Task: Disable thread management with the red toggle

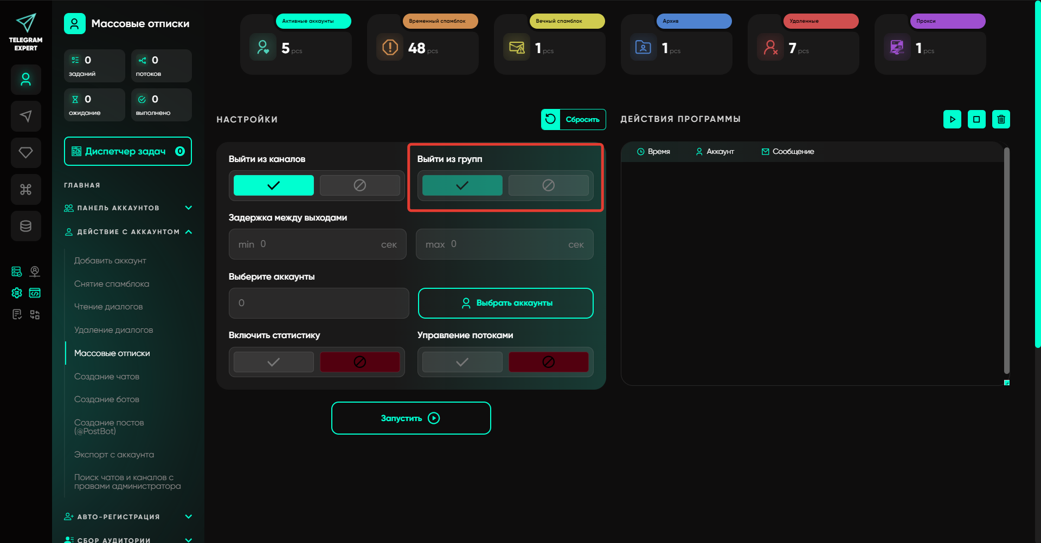Action: 548,362
